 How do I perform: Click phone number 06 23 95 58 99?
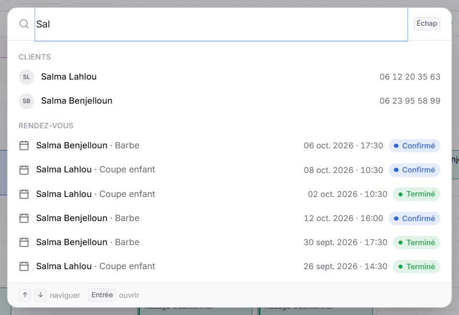point(410,101)
